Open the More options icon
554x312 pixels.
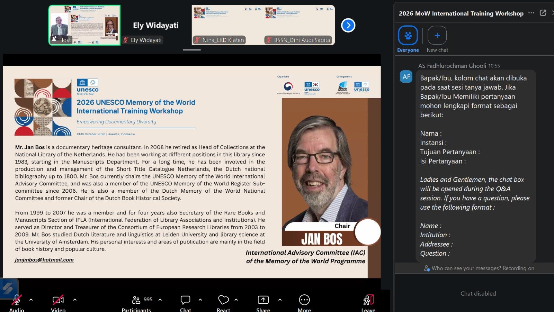[x=304, y=300]
